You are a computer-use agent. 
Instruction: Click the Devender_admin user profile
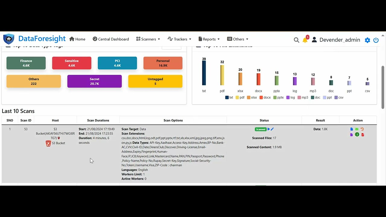pos(336,40)
